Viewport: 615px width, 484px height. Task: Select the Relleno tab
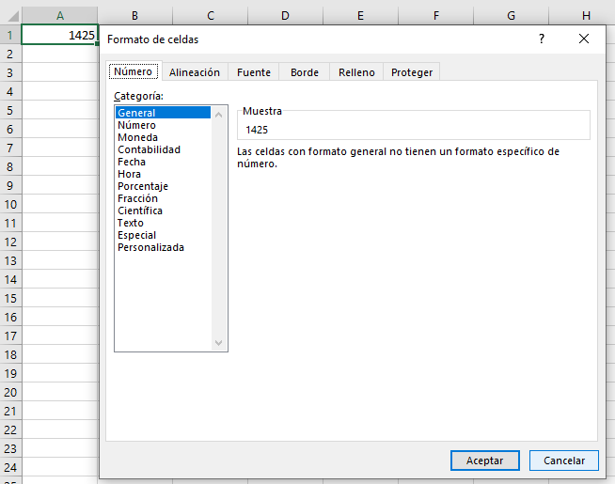356,72
